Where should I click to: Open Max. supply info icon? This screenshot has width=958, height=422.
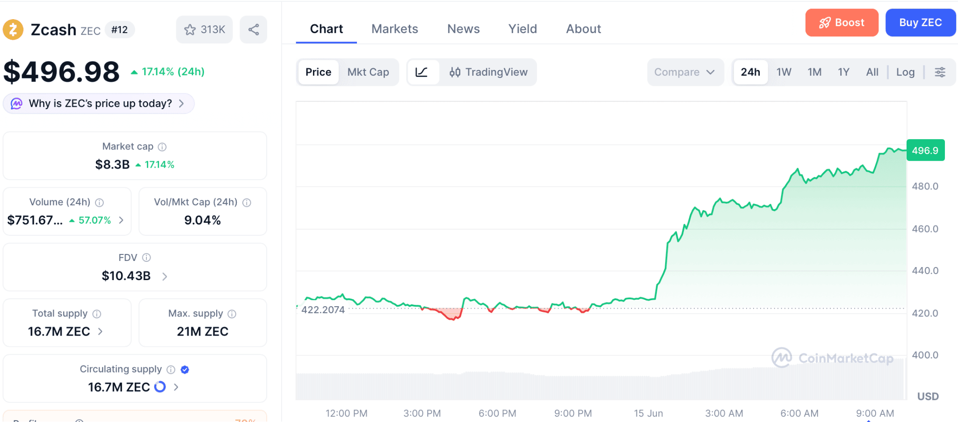[232, 314]
